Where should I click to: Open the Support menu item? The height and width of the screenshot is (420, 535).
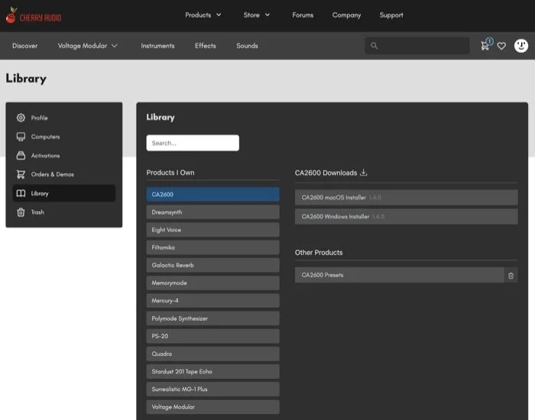[x=391, y=15]
